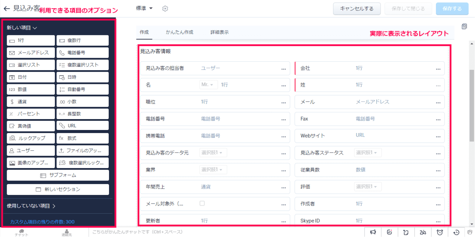Image resolution: width=475 pixels, height=237 pixels.
Task: Select the 年間売上 field row
Action: 215,187
